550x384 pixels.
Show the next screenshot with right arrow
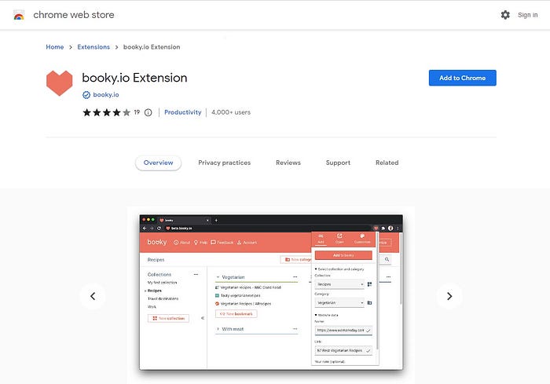click(x=449, y=296)
